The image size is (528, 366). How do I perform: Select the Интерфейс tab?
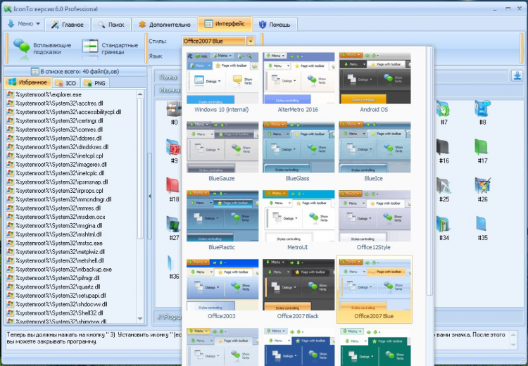(225, 23)
